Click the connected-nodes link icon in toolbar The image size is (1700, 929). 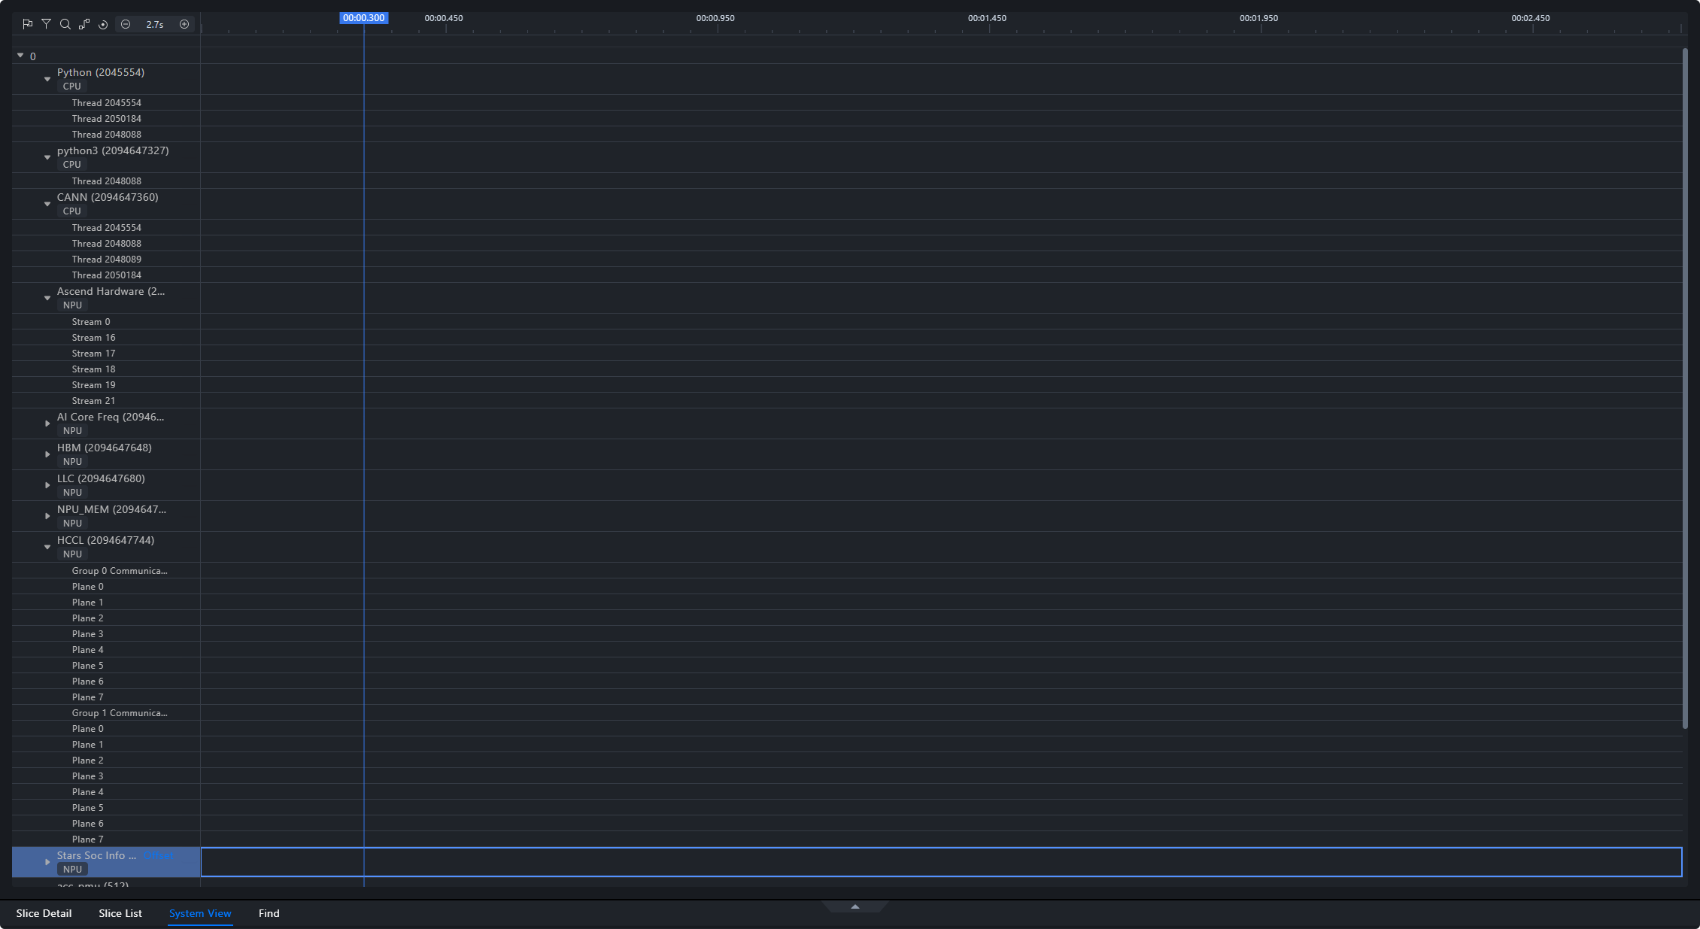84,24
